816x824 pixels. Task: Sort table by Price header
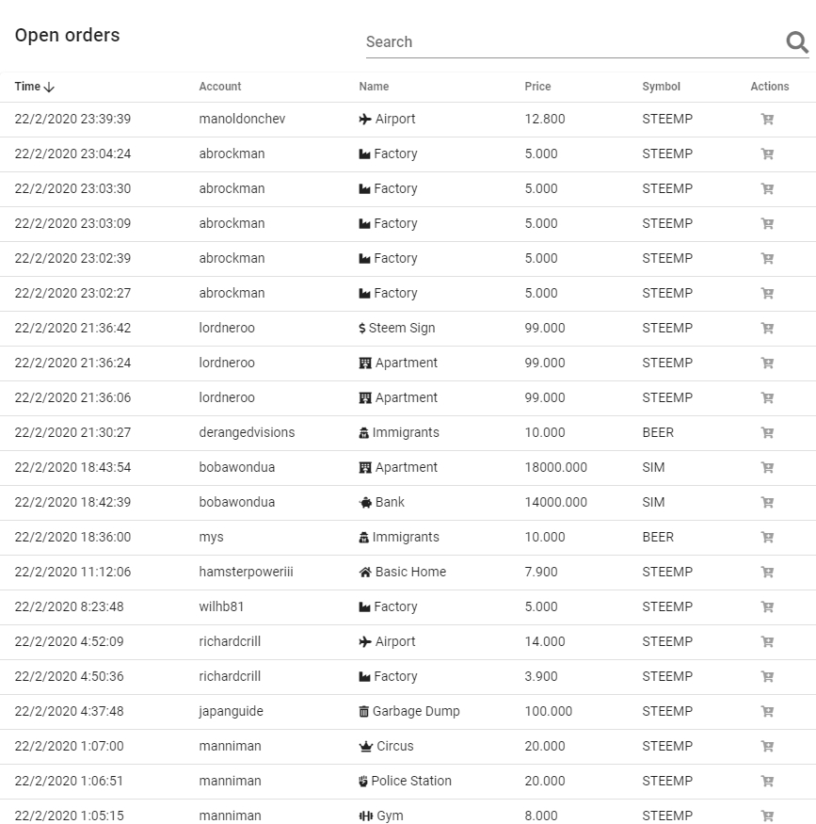pos(537,87)
